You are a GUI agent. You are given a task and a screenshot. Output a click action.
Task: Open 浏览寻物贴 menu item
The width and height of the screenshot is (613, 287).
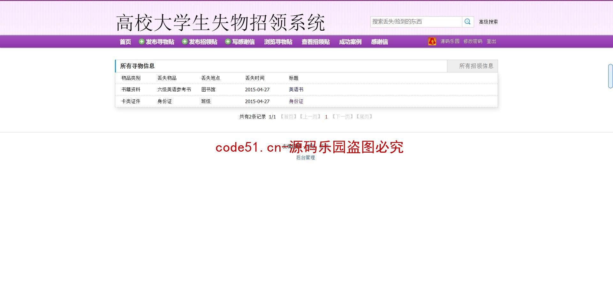(278, 42)
